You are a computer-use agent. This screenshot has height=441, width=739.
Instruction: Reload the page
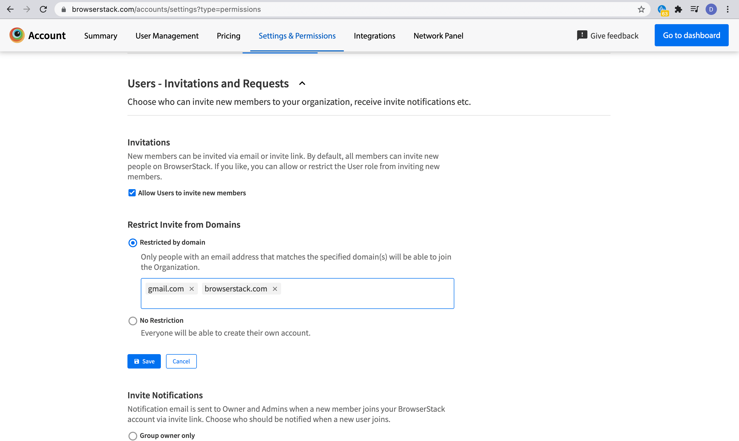(43, 10)
